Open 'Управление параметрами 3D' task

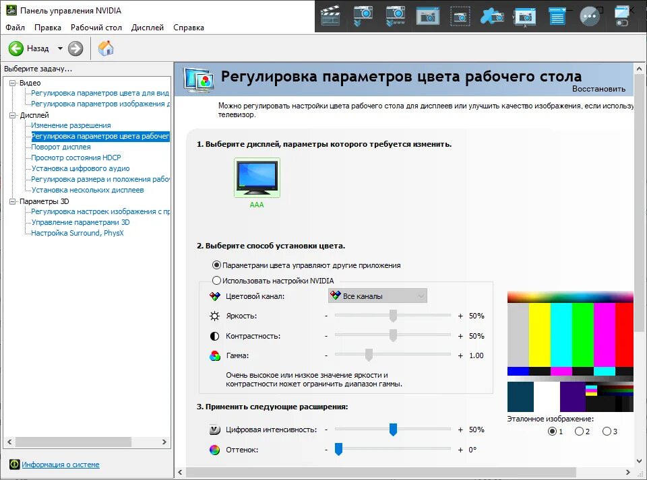coord(80,222)
